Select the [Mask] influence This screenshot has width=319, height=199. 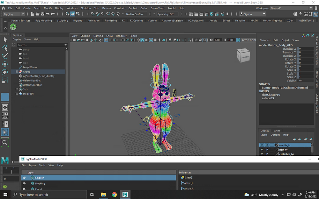tap(188, 177)
